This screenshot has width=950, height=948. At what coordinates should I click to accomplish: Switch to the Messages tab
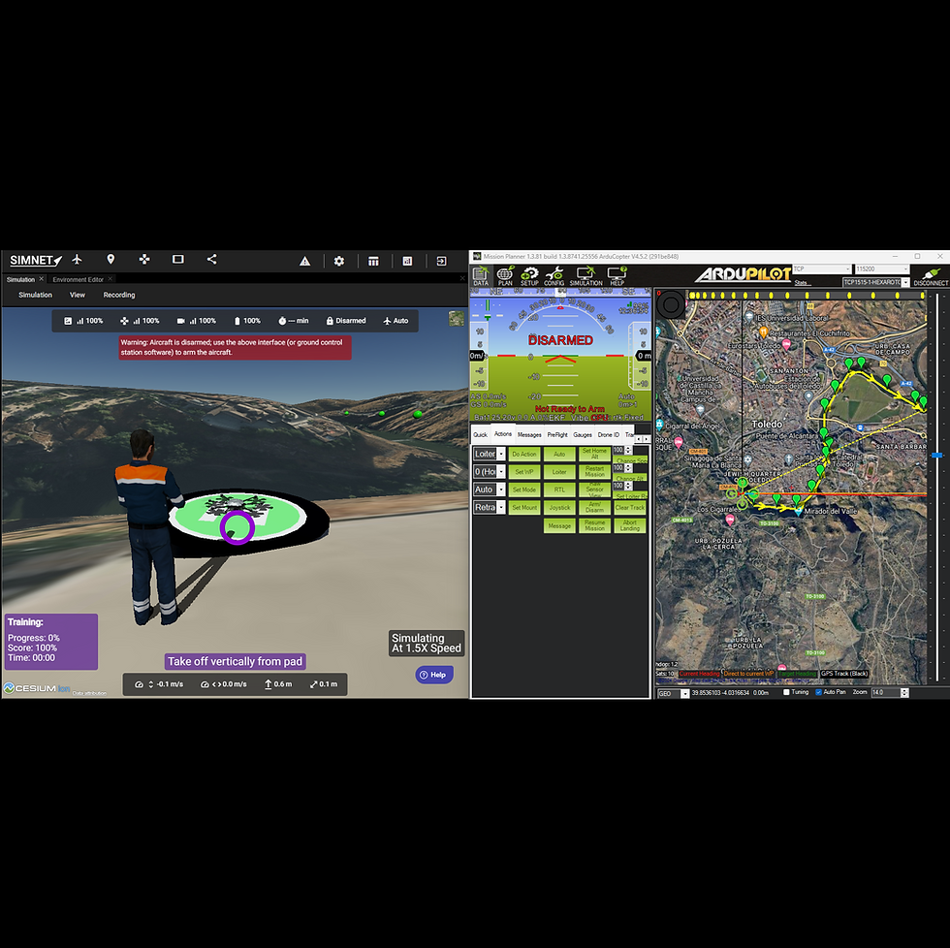click(x=529, y=435)
